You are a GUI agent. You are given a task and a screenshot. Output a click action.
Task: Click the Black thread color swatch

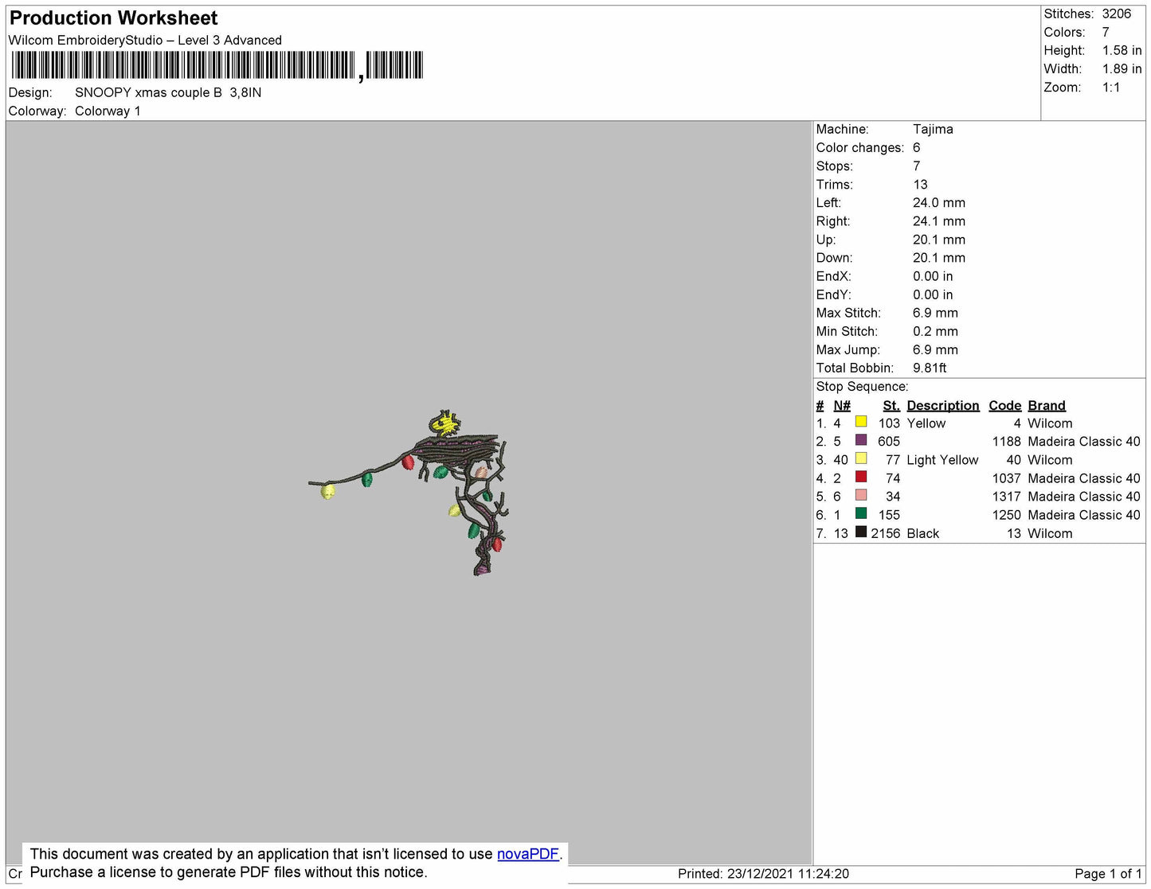tap(861, 532)
